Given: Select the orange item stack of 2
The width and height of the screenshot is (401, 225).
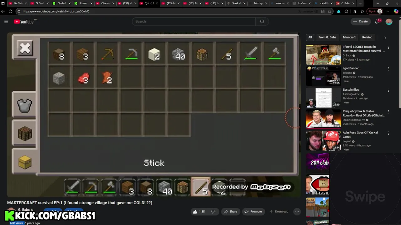Looking at the screenshot, I should pyautogui.click(x=107, y=78).
